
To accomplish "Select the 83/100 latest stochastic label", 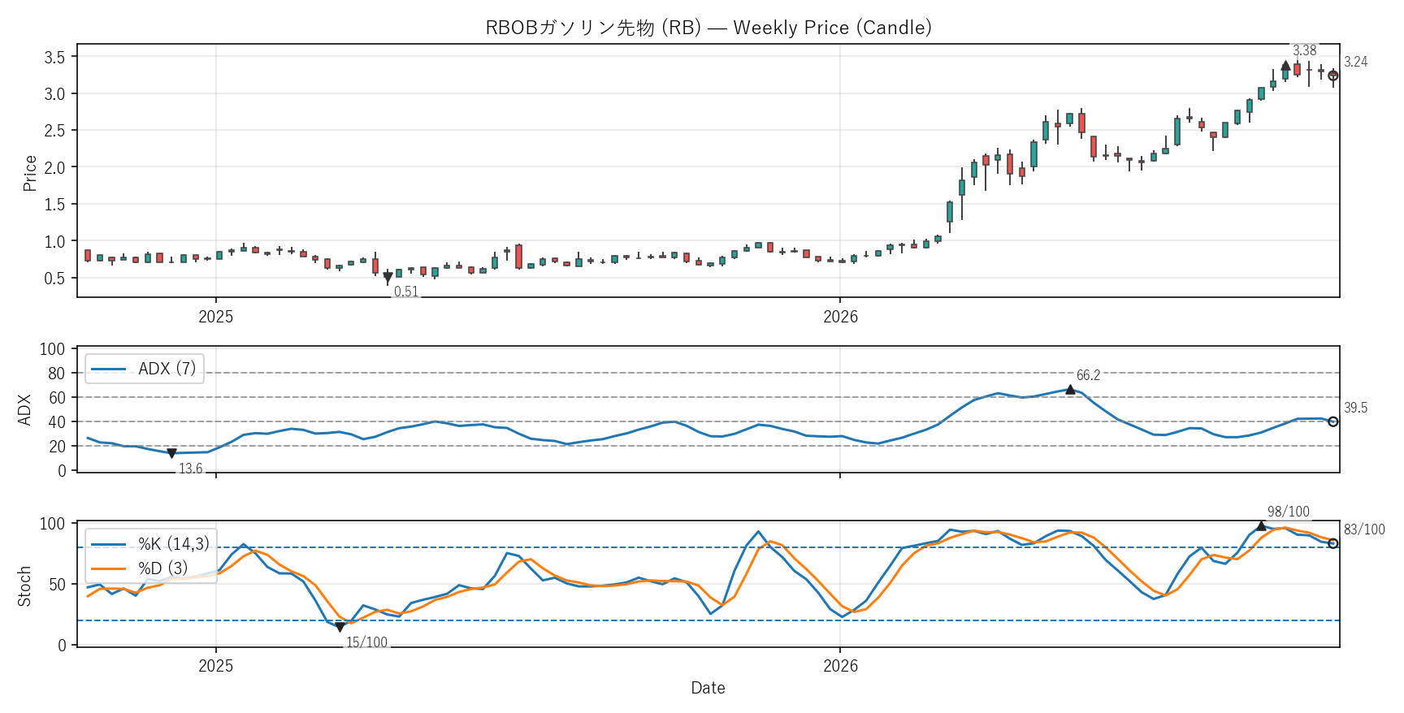I will tap(1364, 529).
